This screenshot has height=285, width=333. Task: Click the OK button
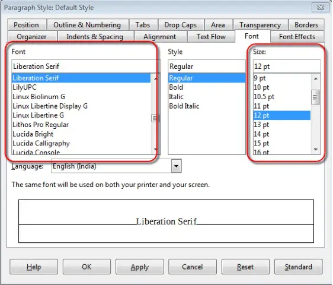click(x=87, y=267)
